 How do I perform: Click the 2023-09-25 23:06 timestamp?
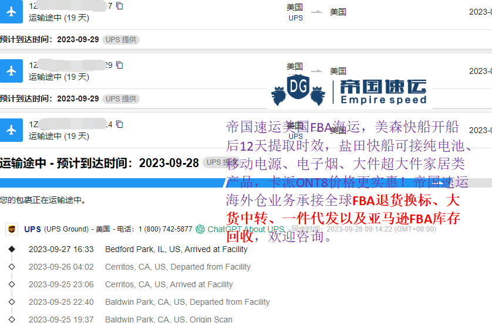coord(61,284)
